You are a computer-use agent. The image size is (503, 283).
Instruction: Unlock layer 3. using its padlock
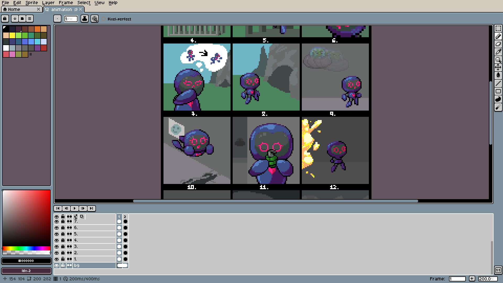[63, 247]
